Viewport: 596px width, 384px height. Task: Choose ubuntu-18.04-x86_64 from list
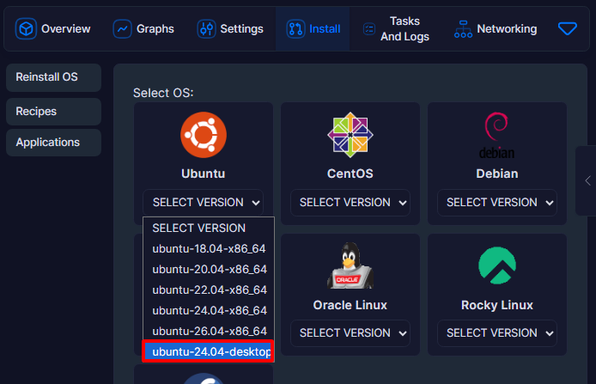tap(209, 248)
